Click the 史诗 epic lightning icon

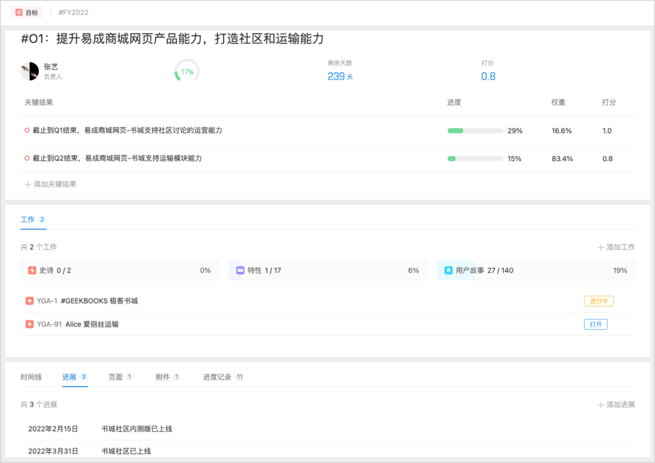[x=32, y=270]
